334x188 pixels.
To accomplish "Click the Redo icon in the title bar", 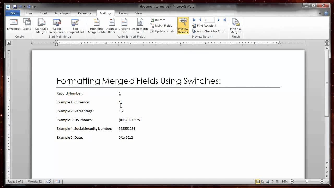I will tap(29, 7).
